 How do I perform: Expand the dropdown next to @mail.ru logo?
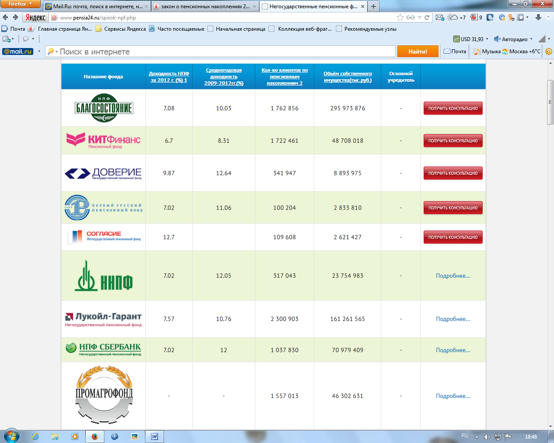39,51
